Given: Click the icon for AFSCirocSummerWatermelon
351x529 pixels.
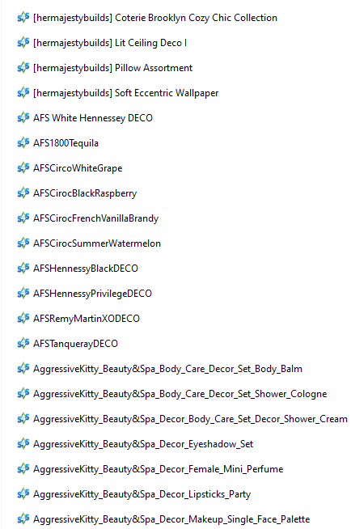Looking at the screenshot, I should click(x=23, y=243).
